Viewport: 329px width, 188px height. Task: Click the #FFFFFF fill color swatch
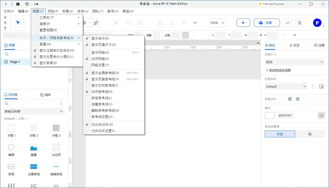[269, 115]
